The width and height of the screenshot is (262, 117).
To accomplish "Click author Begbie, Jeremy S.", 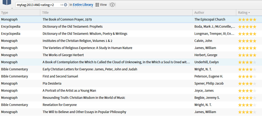I will point(207,97).
